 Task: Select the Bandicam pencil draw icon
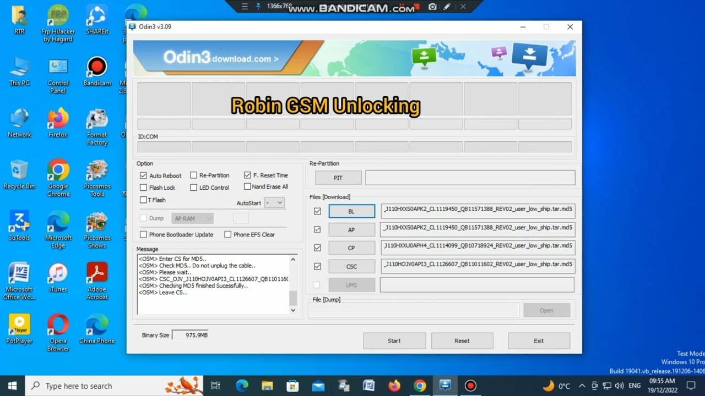tap(447, 7)
